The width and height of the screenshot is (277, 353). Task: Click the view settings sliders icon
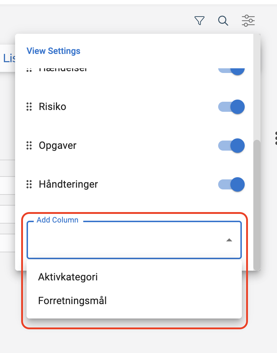(248, 21)
